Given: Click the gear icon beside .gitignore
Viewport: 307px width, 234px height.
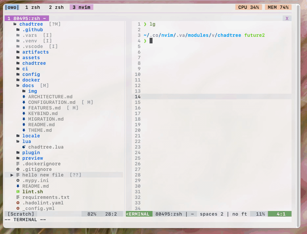Looking at the screenshot, I should [18, 169].
